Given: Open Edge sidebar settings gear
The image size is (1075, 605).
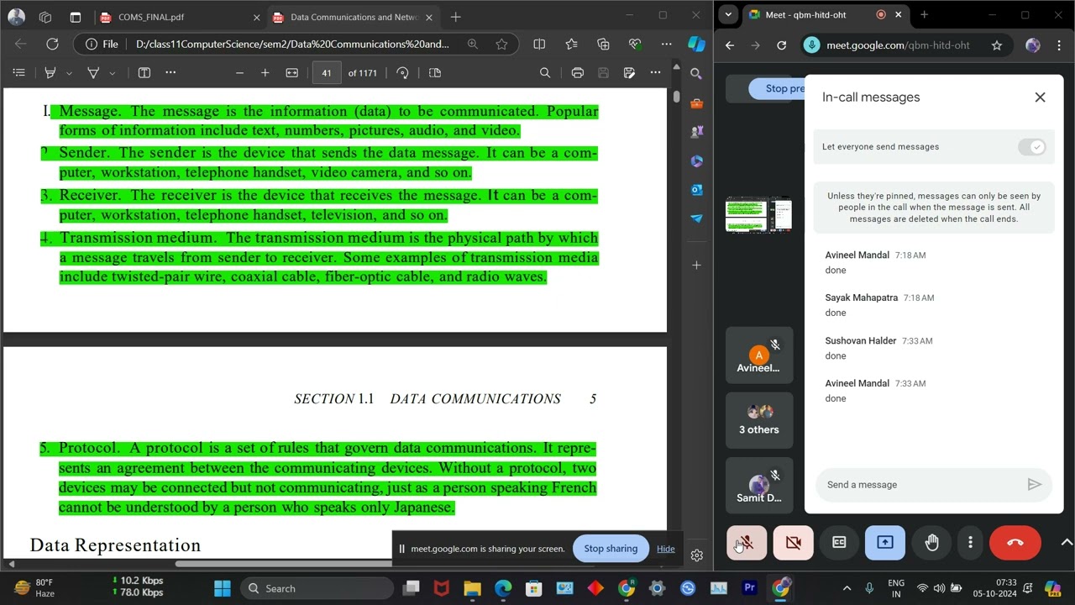Looking at the screenshot, I should click(x=696, y=555).
